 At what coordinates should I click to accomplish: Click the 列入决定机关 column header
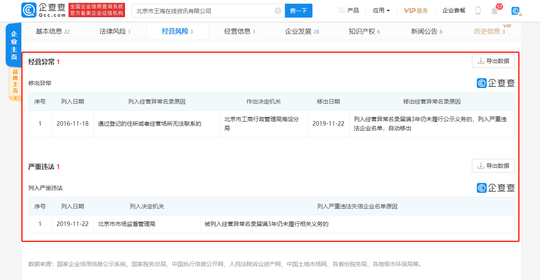click(147, 206)
